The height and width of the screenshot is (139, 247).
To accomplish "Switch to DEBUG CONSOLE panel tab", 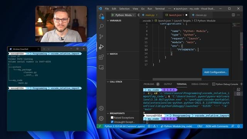I will pyautogui.click(x=200, y=84).
